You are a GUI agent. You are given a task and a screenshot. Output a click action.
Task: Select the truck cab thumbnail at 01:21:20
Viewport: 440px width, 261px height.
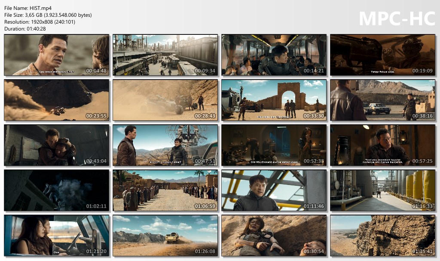click(x=57, y=236)
